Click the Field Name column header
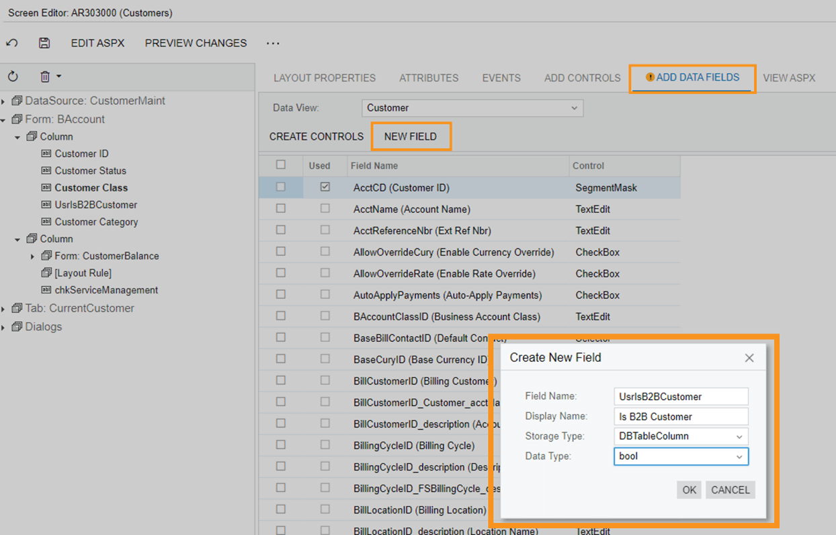Image resolution: width=836 pixels, height=535 pixels. tap(457, 165)
